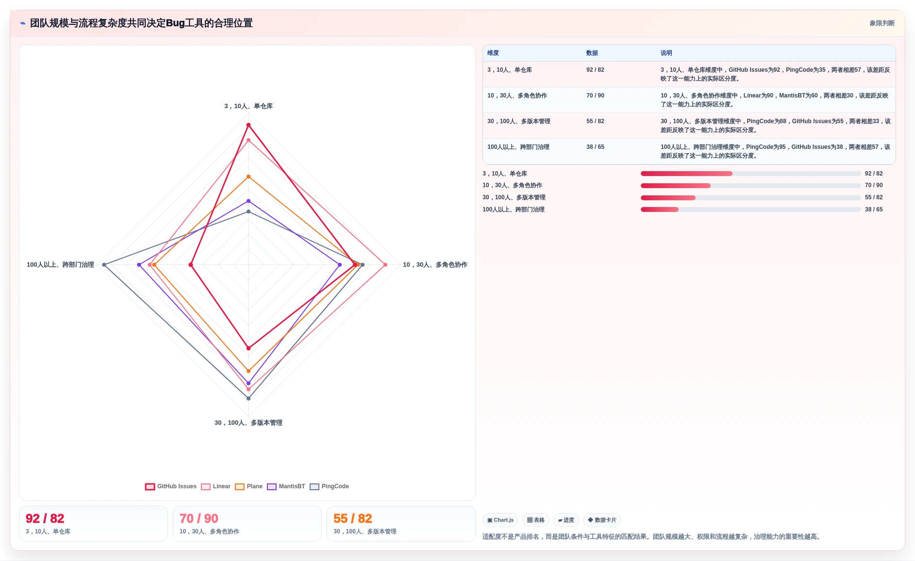Select table row 3，10人、单仓库
The image size is (915, 561).
pos(689,74)
